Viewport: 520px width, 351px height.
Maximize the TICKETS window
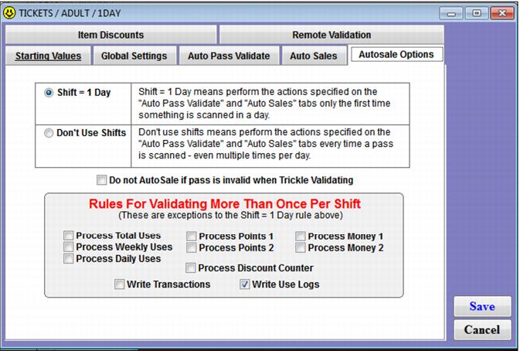tap(477, 13)
